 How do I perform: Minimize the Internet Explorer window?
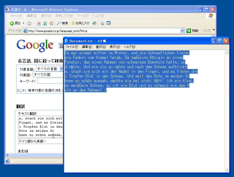[201, 10]
